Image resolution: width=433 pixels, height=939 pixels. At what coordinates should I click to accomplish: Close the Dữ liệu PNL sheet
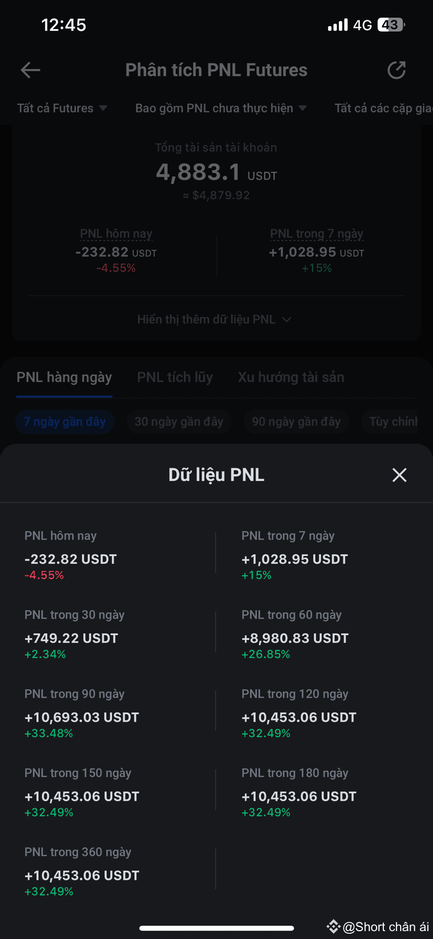pos(400,475)
